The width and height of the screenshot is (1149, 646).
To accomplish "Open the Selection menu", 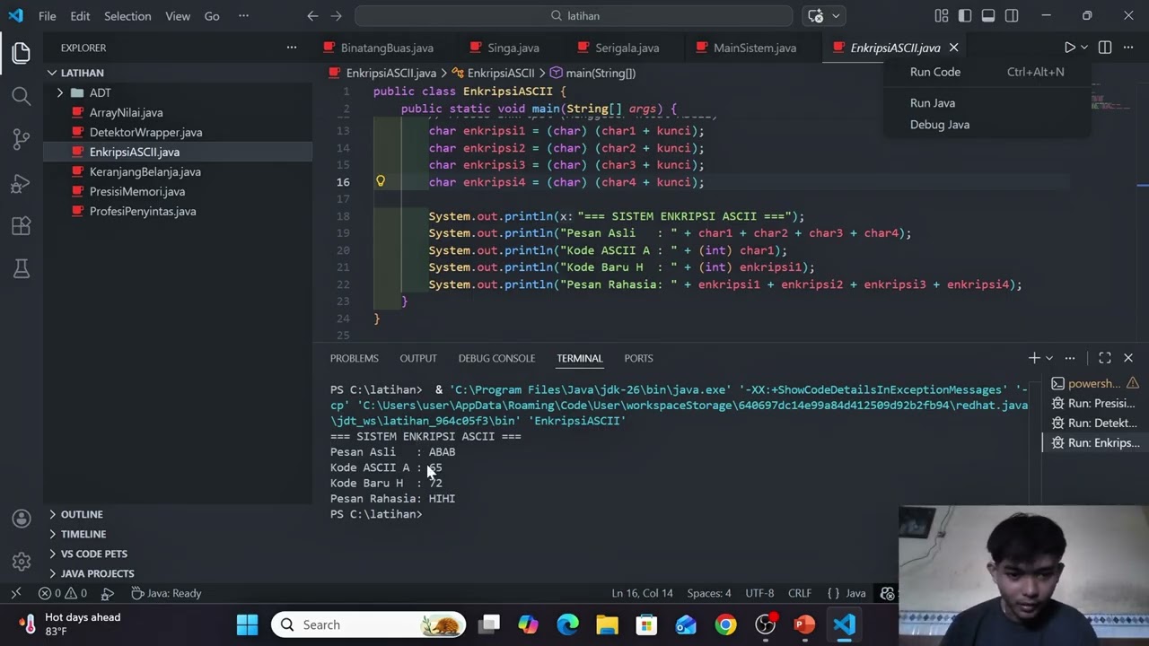I will (x=127, y=16).
